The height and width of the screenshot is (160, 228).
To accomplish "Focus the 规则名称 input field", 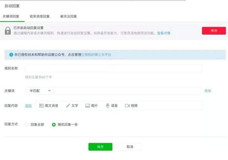I will (113, 68).
